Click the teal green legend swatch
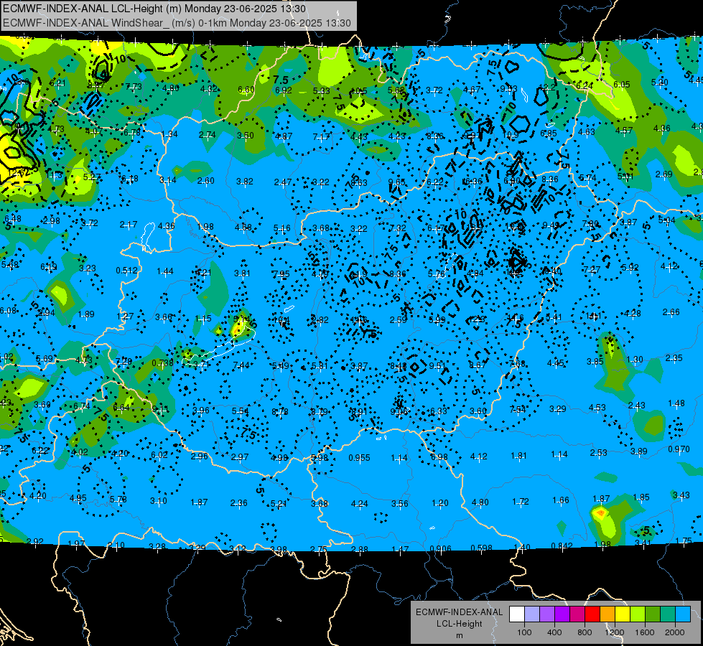Screen dimensions: 703x646 668,614
